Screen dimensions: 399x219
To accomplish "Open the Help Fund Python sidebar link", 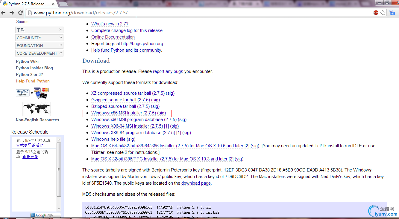I will point(33,81).
